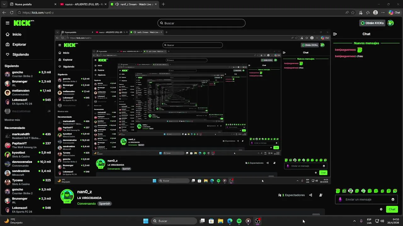The width and height of the screenshot is (403, 226).
Task: Click the user icon right of share
Action: (x=321, y=195)
